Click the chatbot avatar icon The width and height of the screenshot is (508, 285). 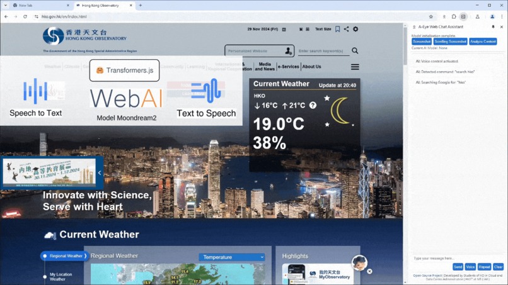click(x=359, y=263)
